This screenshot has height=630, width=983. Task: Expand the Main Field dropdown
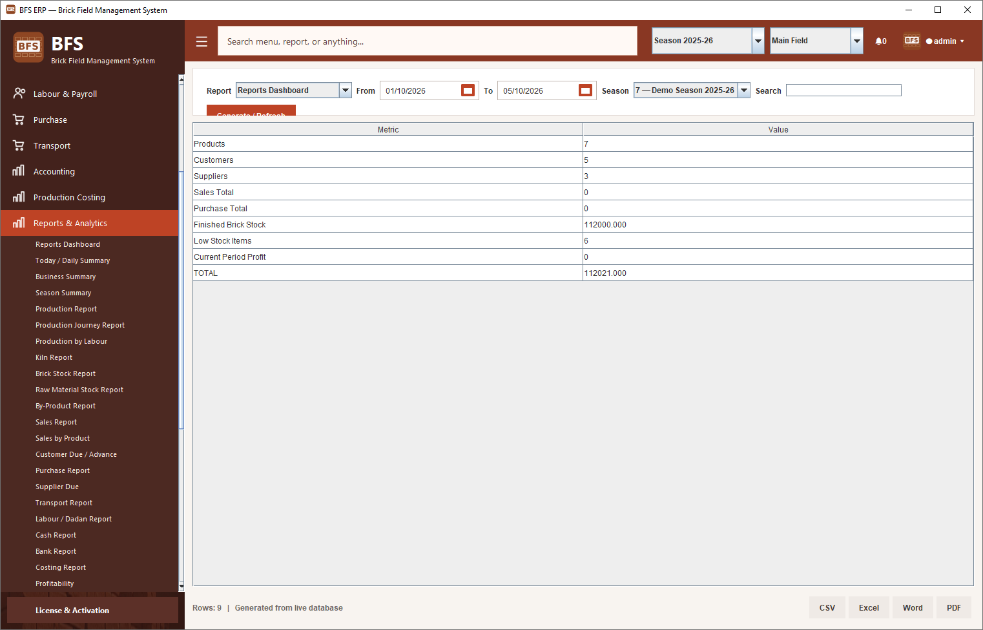[x=857, y=41]
